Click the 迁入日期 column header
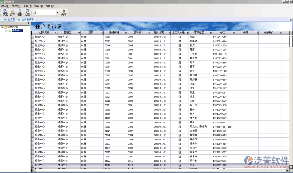 click(159, 33)
